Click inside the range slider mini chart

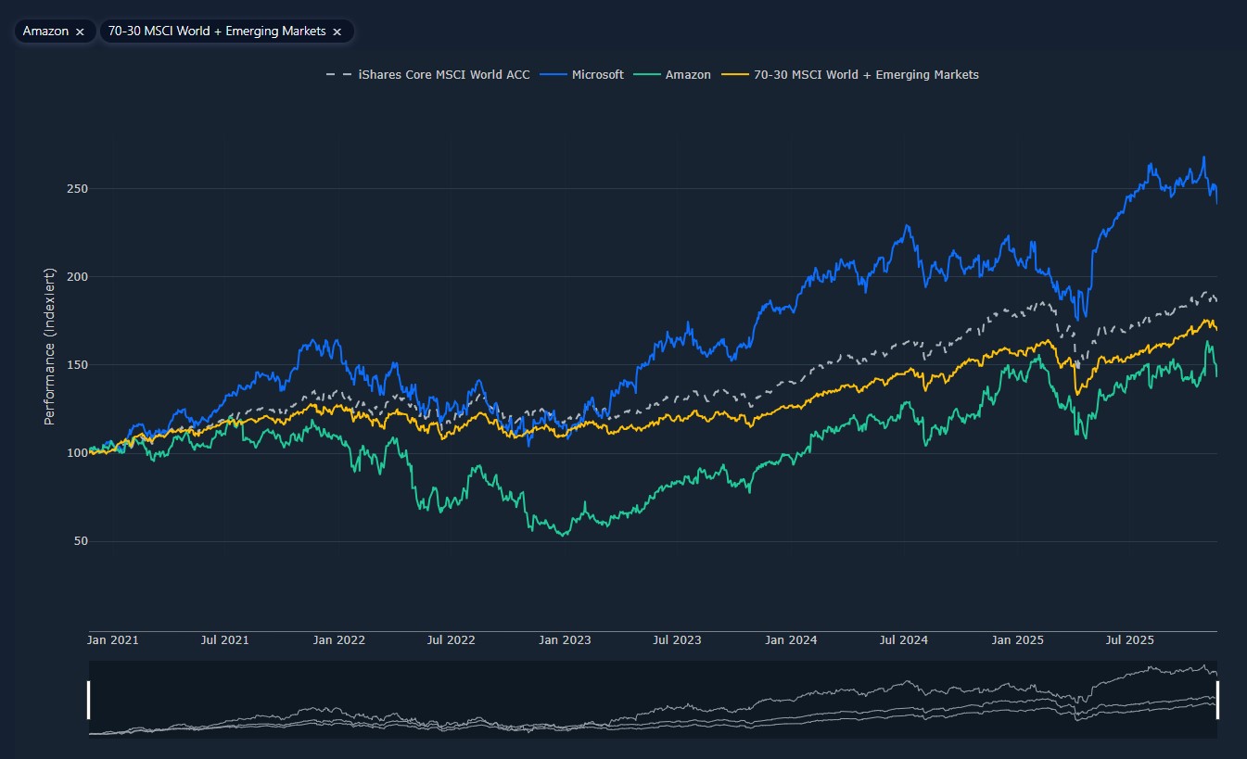(653, 700)
